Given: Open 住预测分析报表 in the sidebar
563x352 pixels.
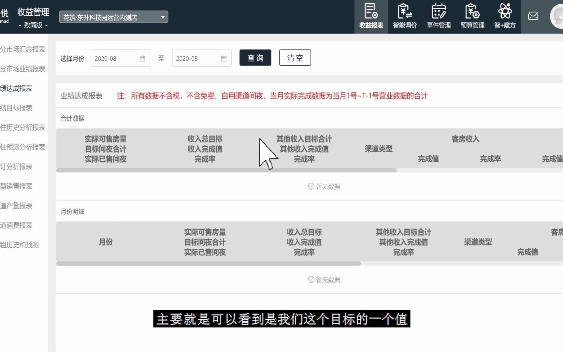Looking at the screenshot, I should 22,147.
